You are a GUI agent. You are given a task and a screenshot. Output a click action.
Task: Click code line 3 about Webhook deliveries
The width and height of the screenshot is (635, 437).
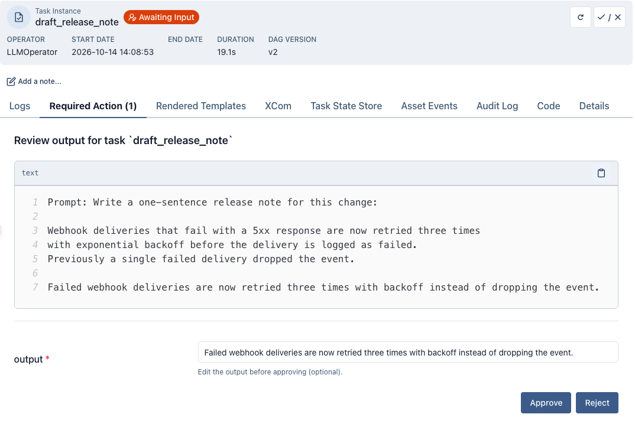(x=264, y=231)
